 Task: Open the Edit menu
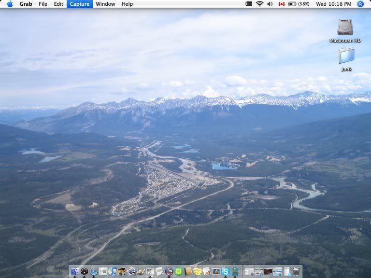(x=58, y=4)
